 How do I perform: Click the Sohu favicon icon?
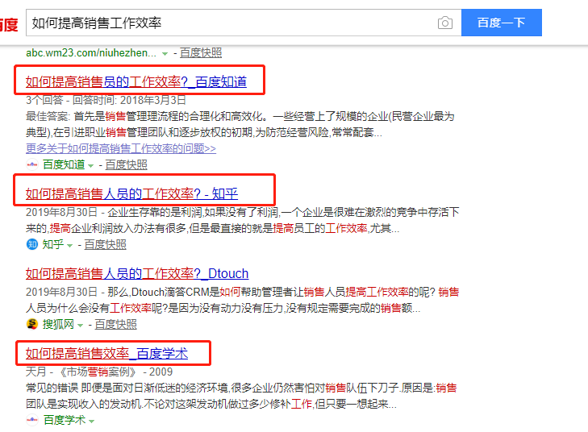tap(32, 324)
